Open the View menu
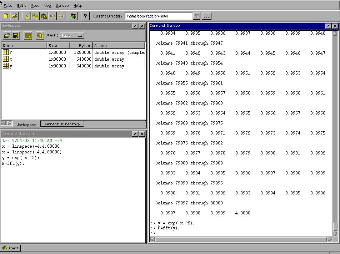The image size is (340, 254). pyautogui.click(x=35, y=6)
